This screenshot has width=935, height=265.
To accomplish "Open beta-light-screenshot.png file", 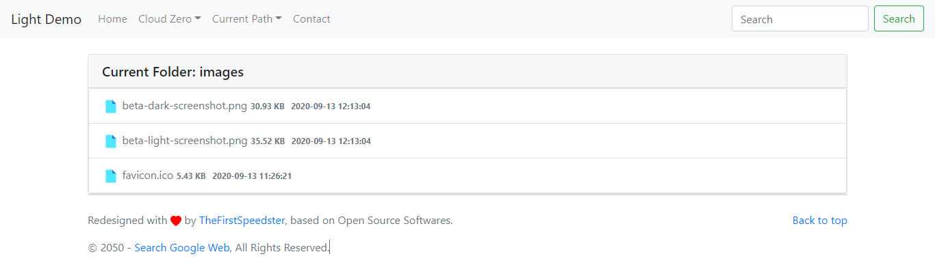I will point(185,141).
